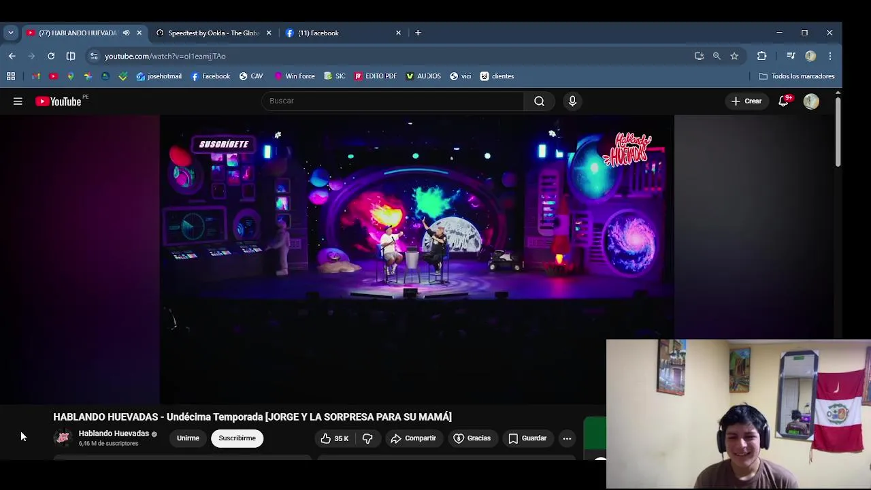The height and width of the screenshot is (490, 871).
Task: Click the address bar URL
Action: [165, 56]
